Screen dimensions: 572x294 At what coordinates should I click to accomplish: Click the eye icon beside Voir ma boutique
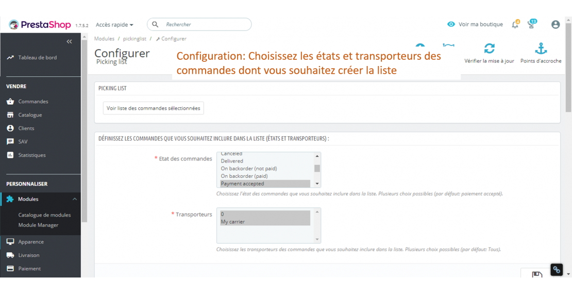(451, 24)
